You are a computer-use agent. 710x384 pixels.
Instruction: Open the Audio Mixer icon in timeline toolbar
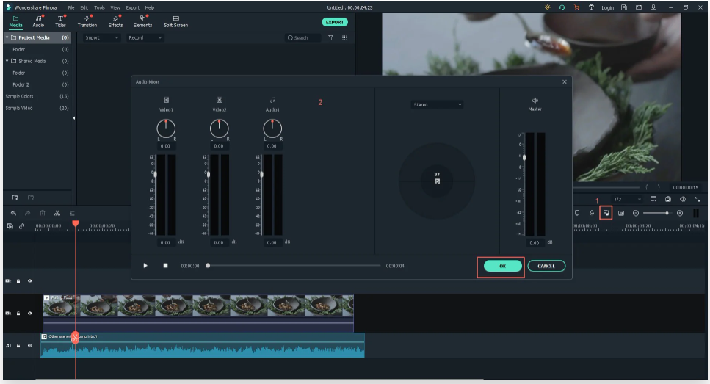[x=606, y=213]
